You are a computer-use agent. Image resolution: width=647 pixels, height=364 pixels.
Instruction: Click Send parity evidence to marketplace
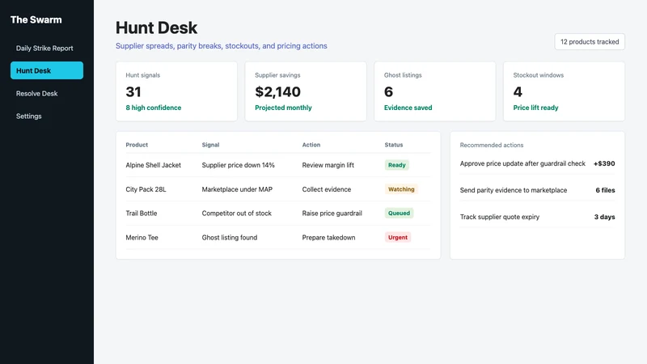click(x=514, y=190)
